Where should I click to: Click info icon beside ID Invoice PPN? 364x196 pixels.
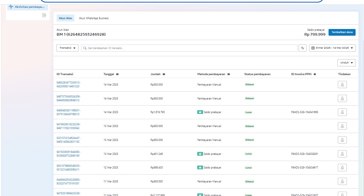pos(315,74)
